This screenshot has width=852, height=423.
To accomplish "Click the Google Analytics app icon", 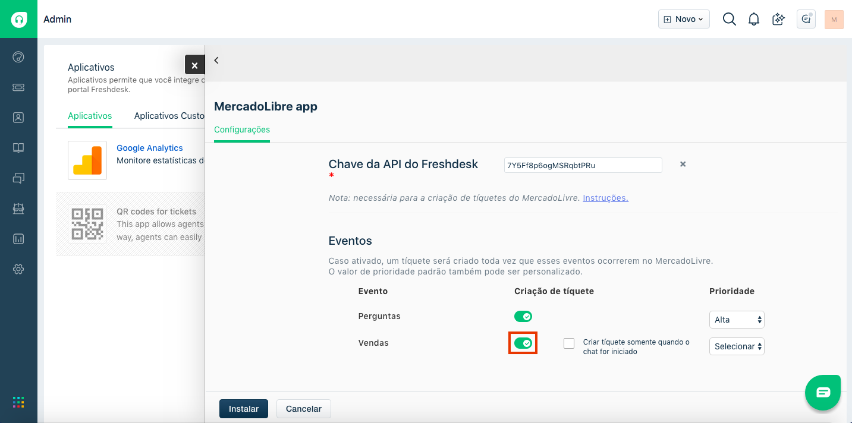I will pyautogui.click(x=87, y=160).
